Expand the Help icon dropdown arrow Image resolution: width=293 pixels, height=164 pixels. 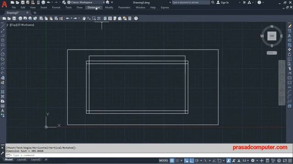click(263, 2)
